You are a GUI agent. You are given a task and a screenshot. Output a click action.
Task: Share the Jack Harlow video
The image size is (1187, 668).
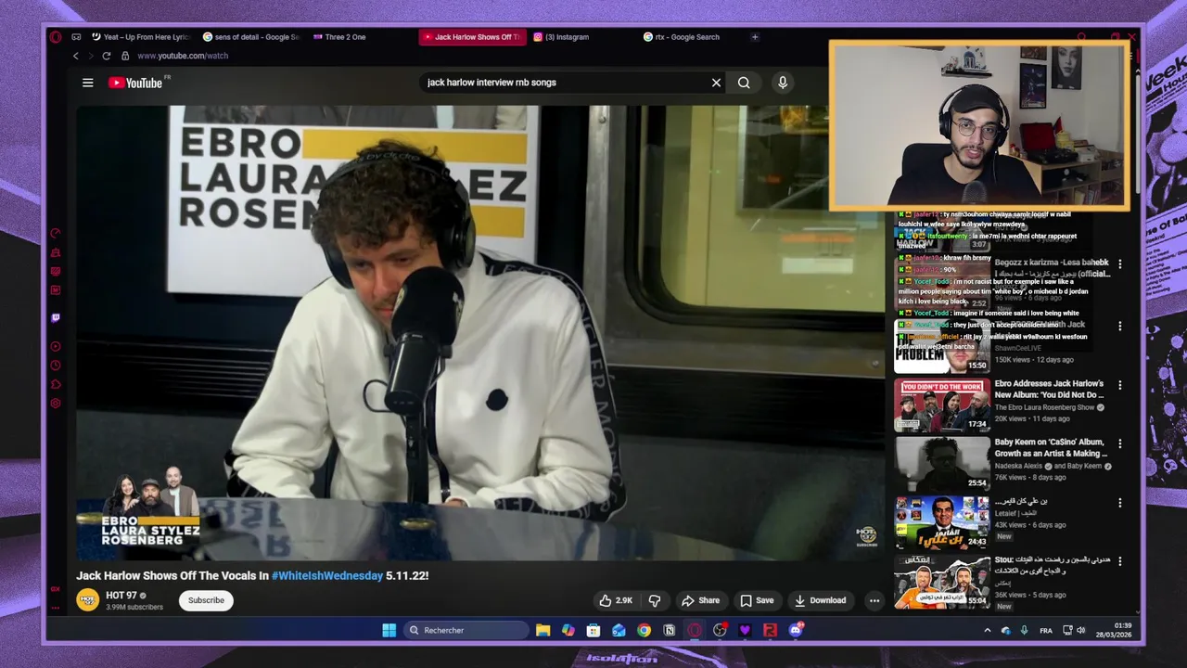700,600
